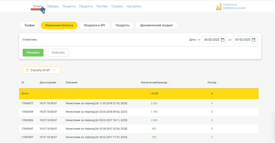This screenshot has width=275, height=143.
Task: Click the income amount 3 080
Action: point(154,120)
